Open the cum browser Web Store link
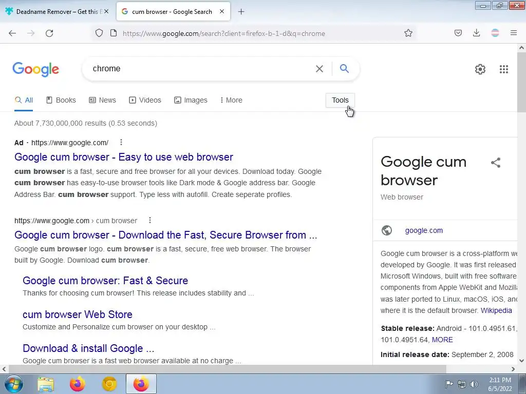The width and height of the screenshot is (526, 394). coord(78,314)
